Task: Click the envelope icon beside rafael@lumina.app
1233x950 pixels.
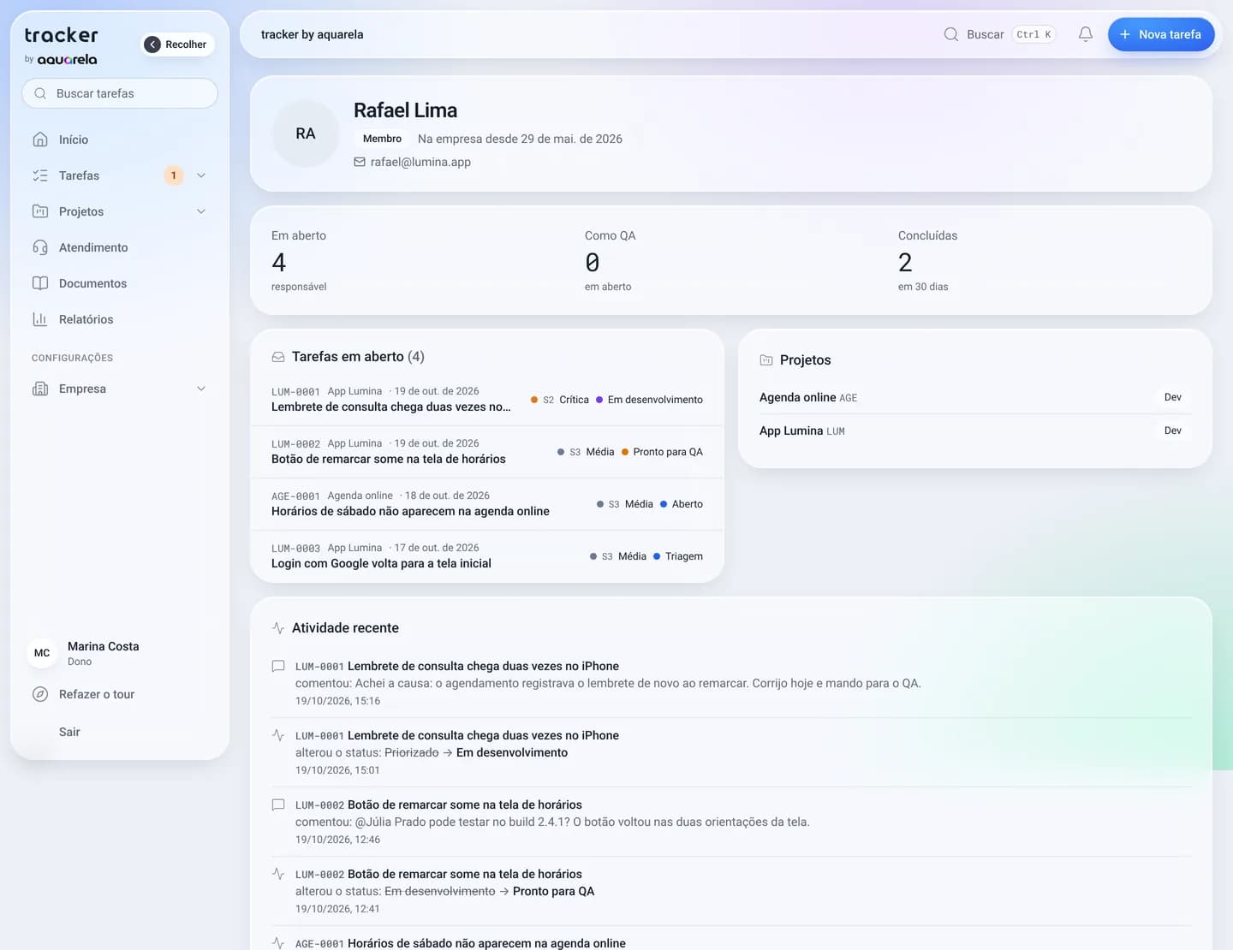Action: (x=360, y=162)
